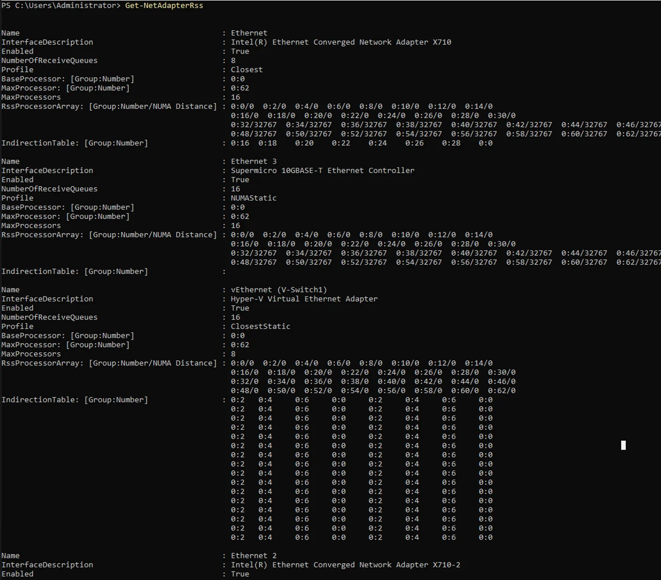Click '0:16' in the X710 adapter's IndirectionTable row

[240, 143]
